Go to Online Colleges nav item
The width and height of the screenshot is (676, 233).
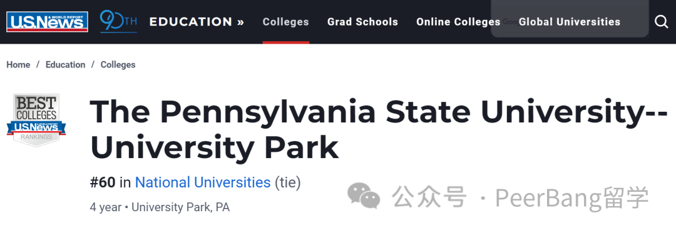click(x=458, y=22)
